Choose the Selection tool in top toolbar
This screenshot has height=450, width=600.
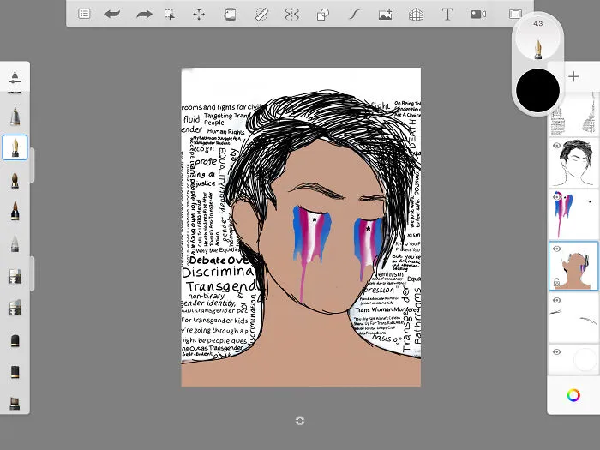pos(170,15)
